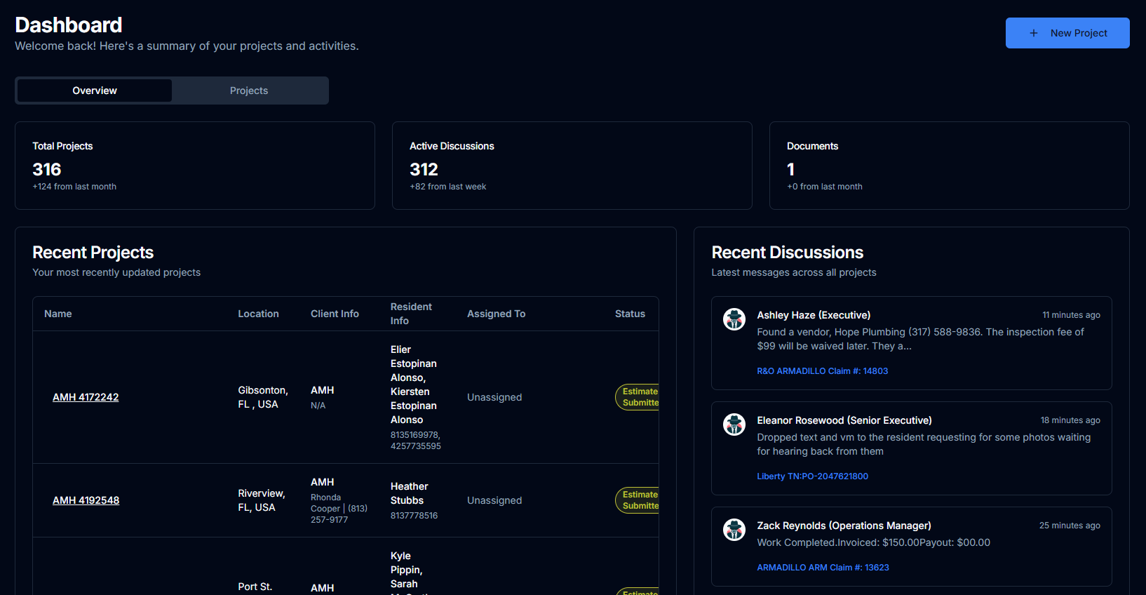The image size is (1146, 595).
Task: Create a New Project
Action: tap(1067, 33)
